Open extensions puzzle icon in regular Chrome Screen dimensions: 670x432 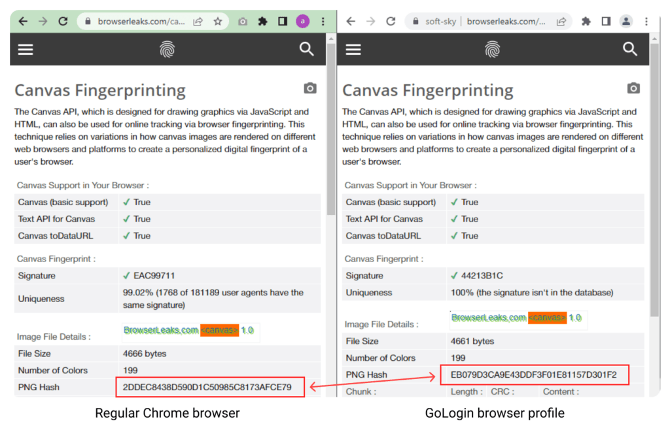263,22
